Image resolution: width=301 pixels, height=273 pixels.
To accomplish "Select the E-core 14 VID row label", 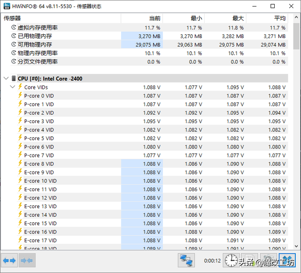I will click(x=40, y=215).
